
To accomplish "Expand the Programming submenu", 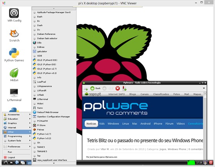I will pos(17,136).
